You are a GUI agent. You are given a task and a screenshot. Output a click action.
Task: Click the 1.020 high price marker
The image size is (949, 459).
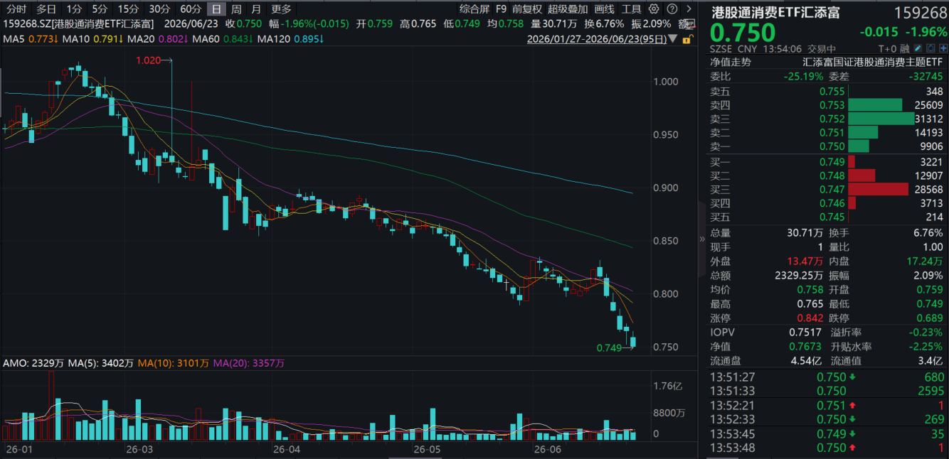tap(148, 60)
